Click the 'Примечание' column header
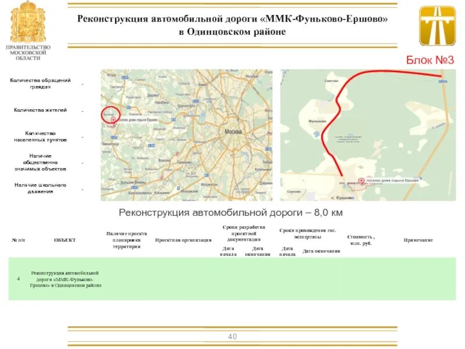The height and width of the screenshot is (349, 465). [418, 240]
